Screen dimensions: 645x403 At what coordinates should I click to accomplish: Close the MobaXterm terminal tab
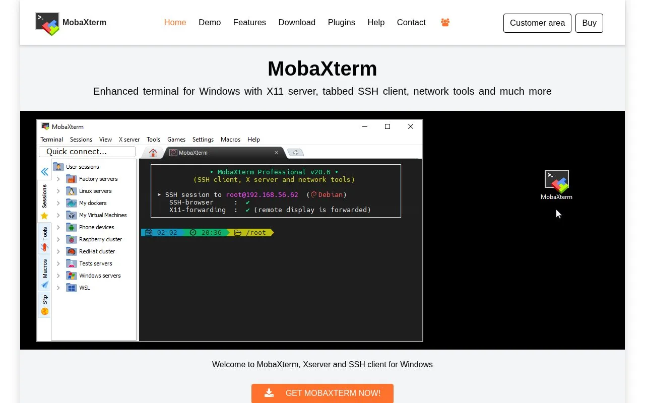276,153
